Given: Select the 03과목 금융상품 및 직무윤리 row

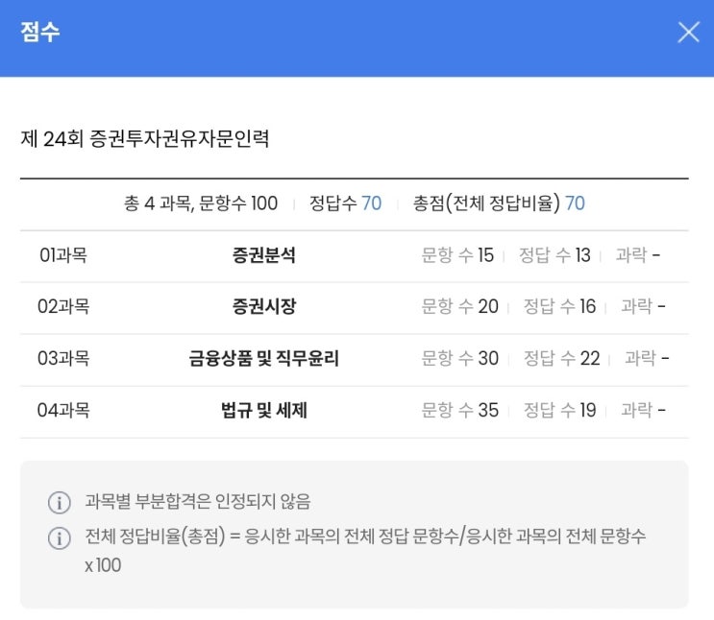Looking at the screenshot, I should pyautogui.click(x=355, y=360).
